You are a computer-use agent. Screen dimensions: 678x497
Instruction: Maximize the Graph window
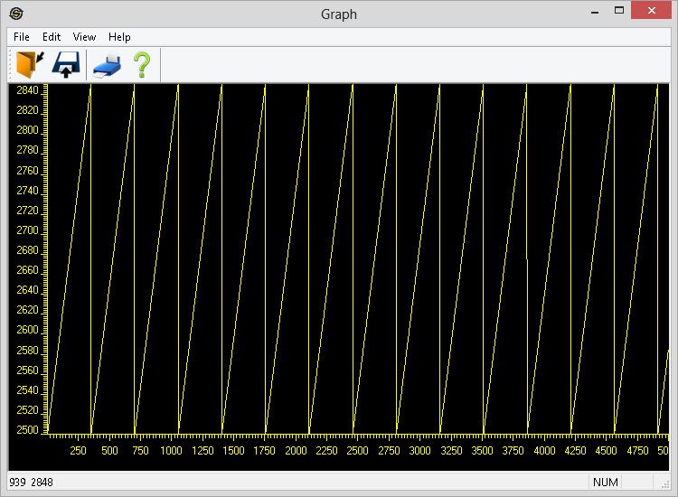click(619, 12)
